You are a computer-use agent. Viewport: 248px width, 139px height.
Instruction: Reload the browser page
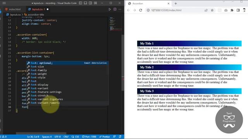click(141, 10)
